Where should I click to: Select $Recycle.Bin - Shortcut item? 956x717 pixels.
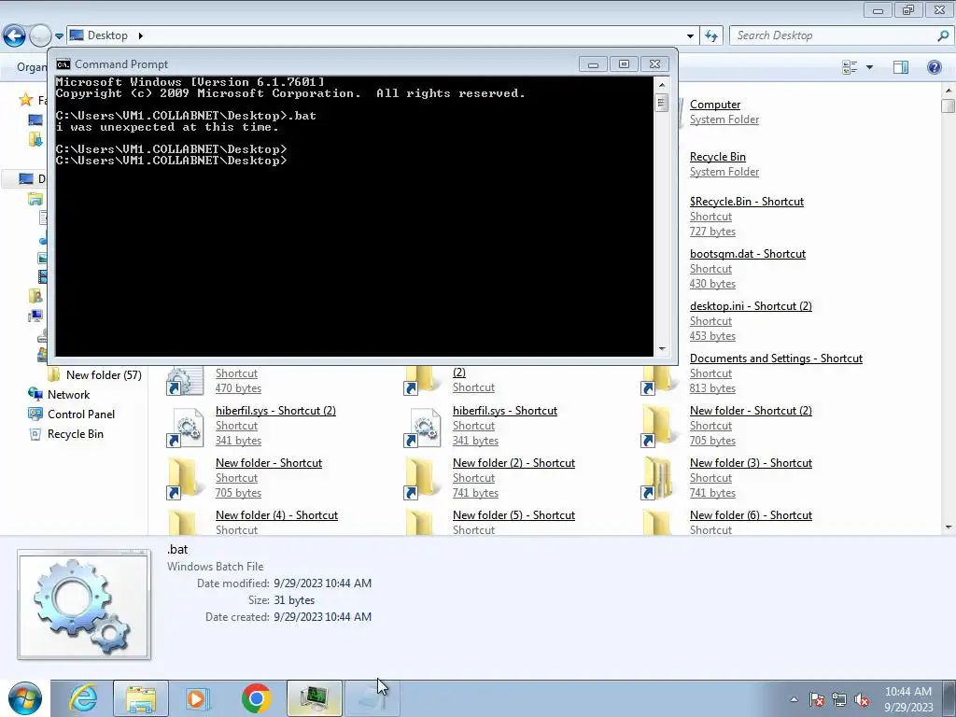tap(747, 202)
